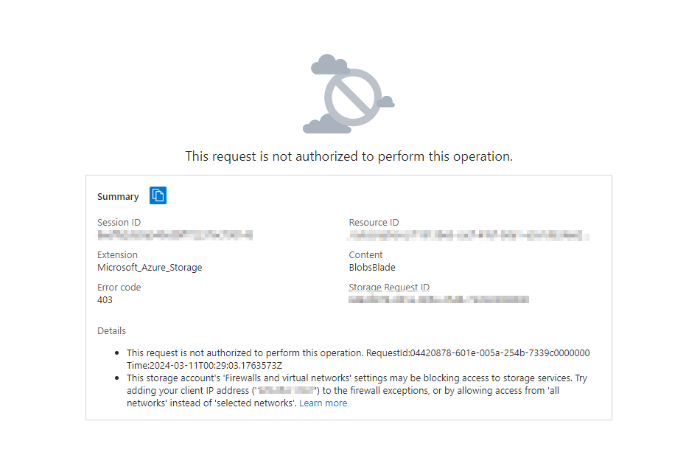Screen dimensions: 700x455
Task: Select the blurred Storage Request ID value
Action: pyautogui.click(x=439, y=299)
